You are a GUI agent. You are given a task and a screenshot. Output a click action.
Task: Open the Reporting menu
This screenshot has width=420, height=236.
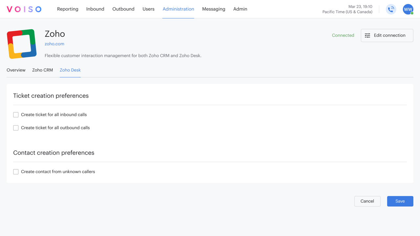(x=68, y=9)
